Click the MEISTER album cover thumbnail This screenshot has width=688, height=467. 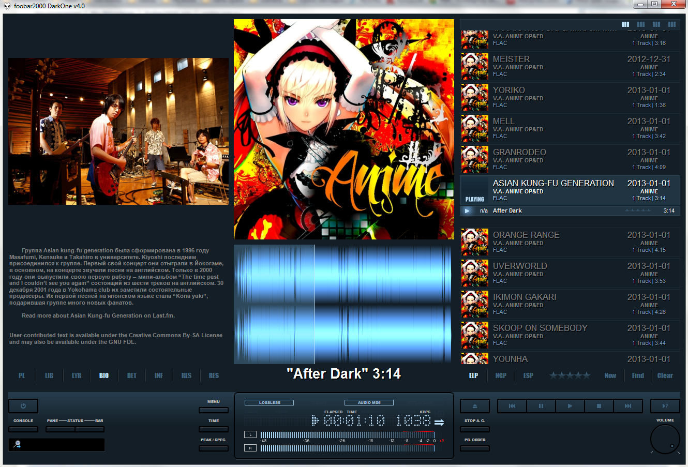pyautogui.click(x=475, y=66)
